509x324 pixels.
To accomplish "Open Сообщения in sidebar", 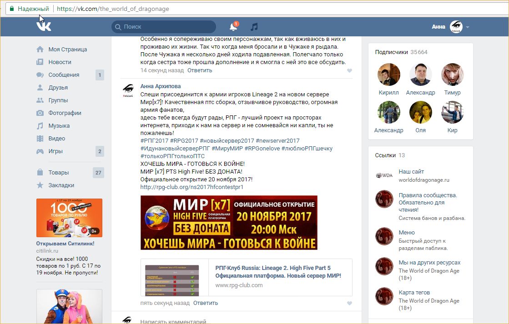I will (64, 75).
